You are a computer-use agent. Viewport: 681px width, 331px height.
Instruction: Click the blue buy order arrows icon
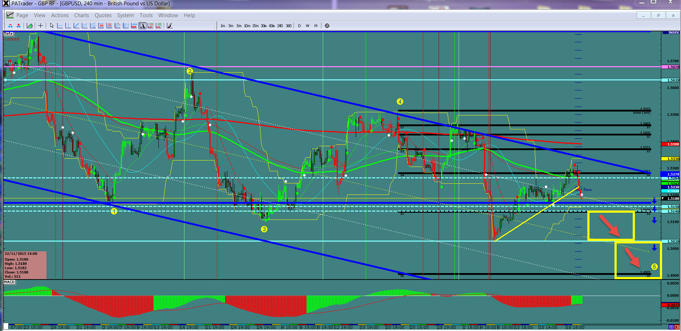click(x=19, y=26)
